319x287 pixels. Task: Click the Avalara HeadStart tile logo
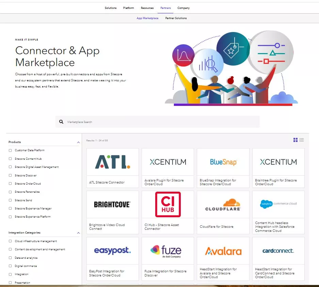[223, 251]
